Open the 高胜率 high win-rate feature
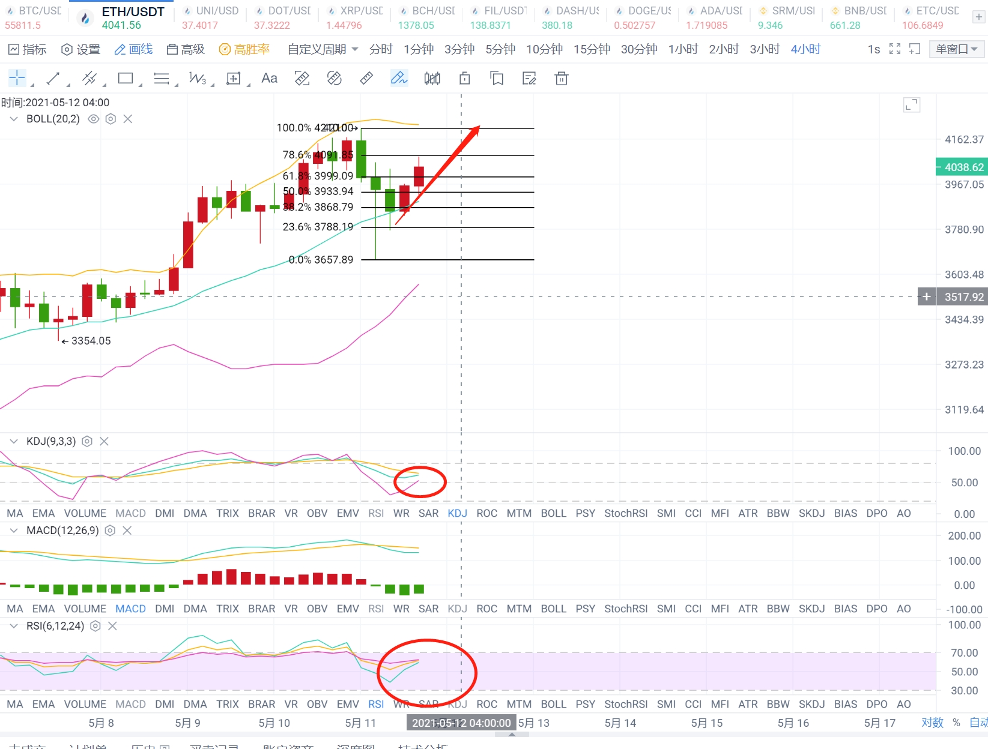This screenshot has width=988, height=749. coord(244,49)
